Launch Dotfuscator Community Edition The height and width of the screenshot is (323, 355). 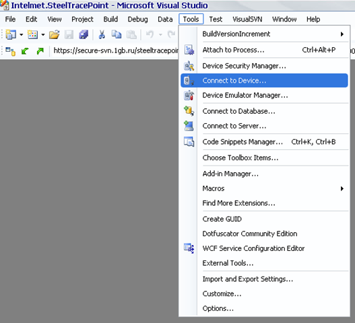[264, 234]
